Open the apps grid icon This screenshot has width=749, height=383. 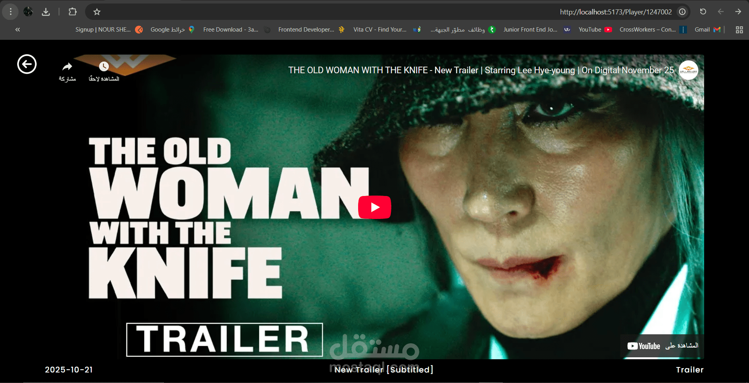(739, 30)
